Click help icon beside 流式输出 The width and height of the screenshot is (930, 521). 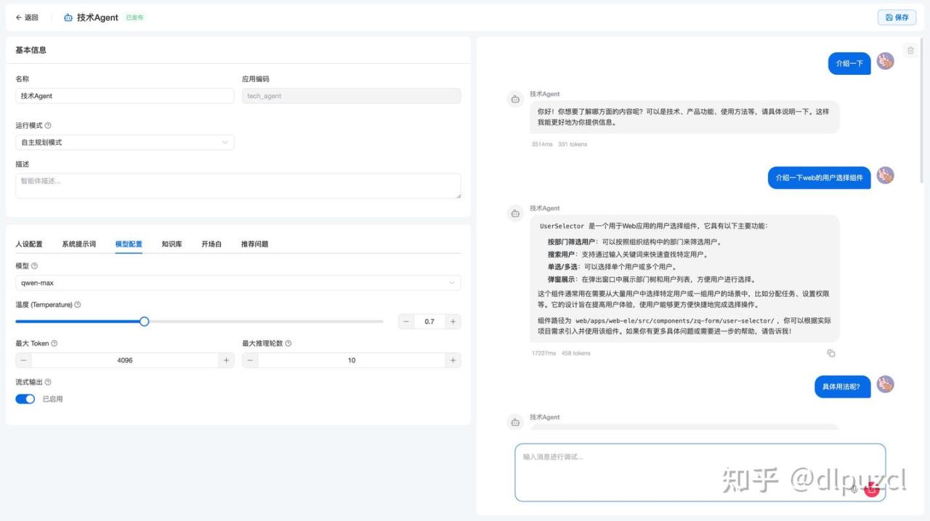[x=48, y=382]
